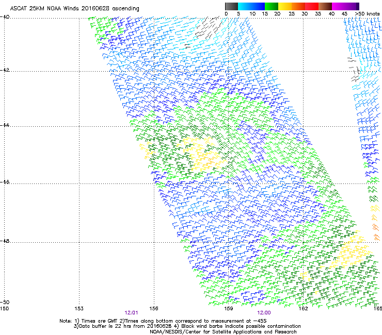Click the brown 35-40 knots legend swatch
382x335 pixels.
click(x=325, y=6)
